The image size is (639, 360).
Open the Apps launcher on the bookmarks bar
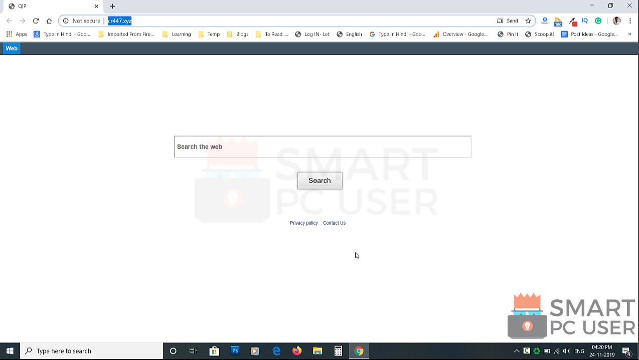pos(16,34)
